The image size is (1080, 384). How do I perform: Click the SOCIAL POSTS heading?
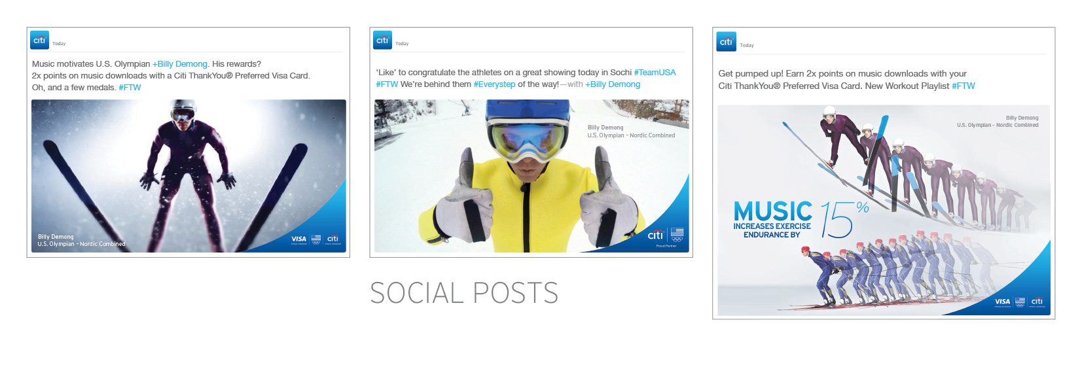(464, 293)
